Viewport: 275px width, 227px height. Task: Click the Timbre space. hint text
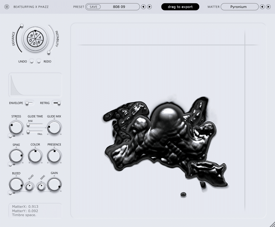tap(24, 215)
